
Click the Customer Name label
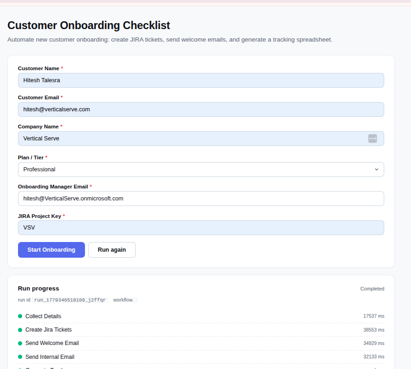point(38,68)
